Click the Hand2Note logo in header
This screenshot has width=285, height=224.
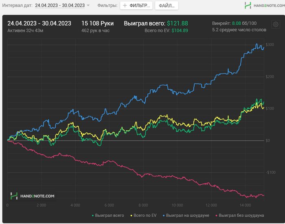pyautogui.click(x=265, y=5)
